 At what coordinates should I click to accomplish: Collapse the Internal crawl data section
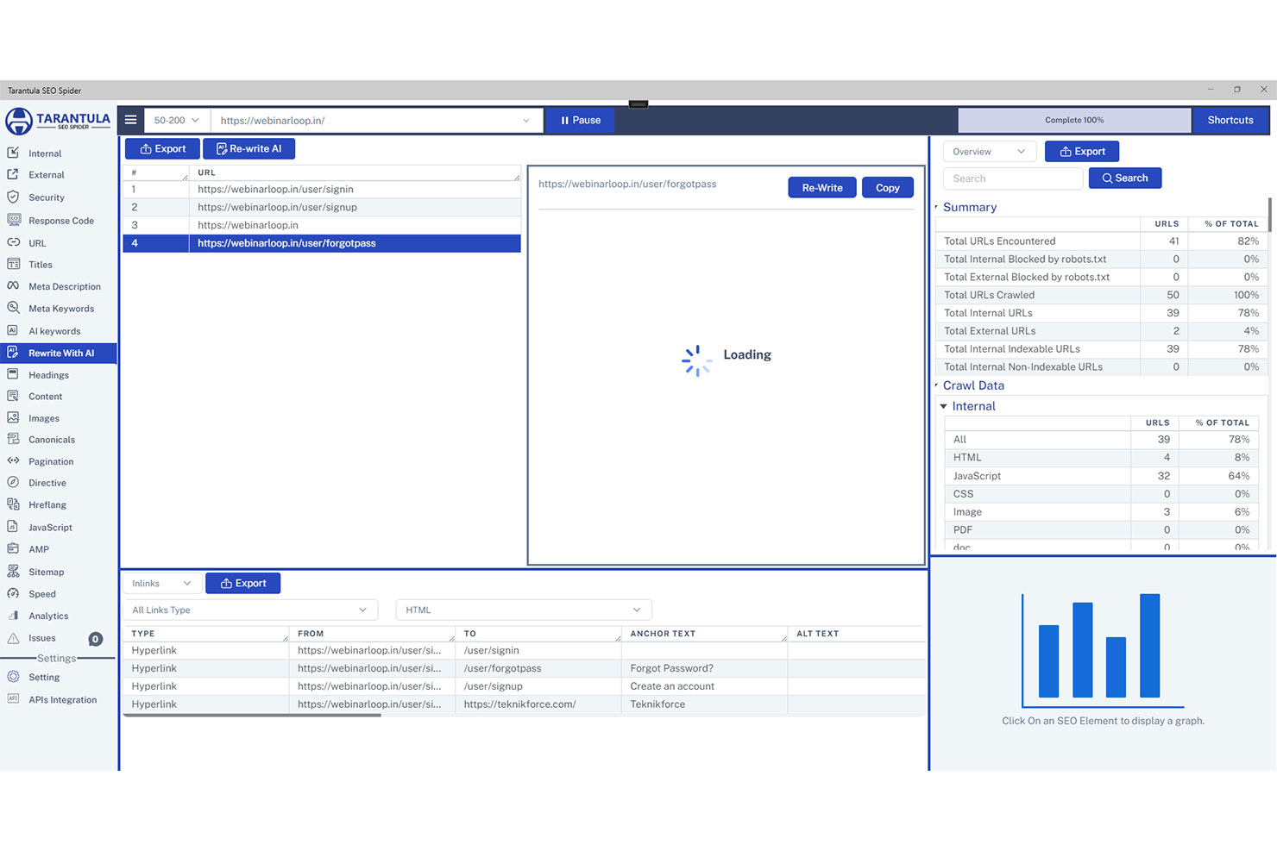coord(944,406)
